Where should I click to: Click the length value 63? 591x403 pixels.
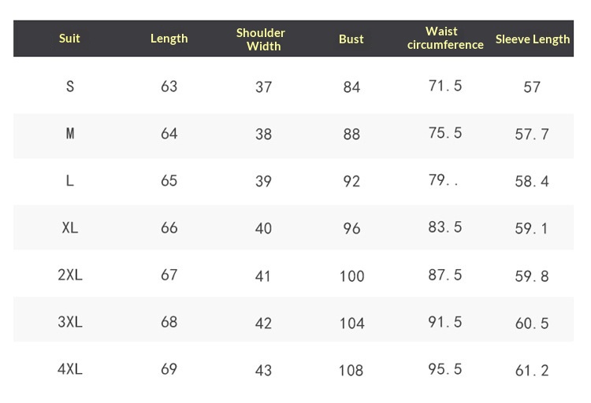[x=169, y=87]
